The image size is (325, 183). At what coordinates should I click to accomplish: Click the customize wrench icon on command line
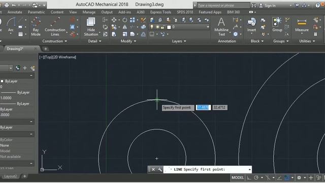[159, 169]
